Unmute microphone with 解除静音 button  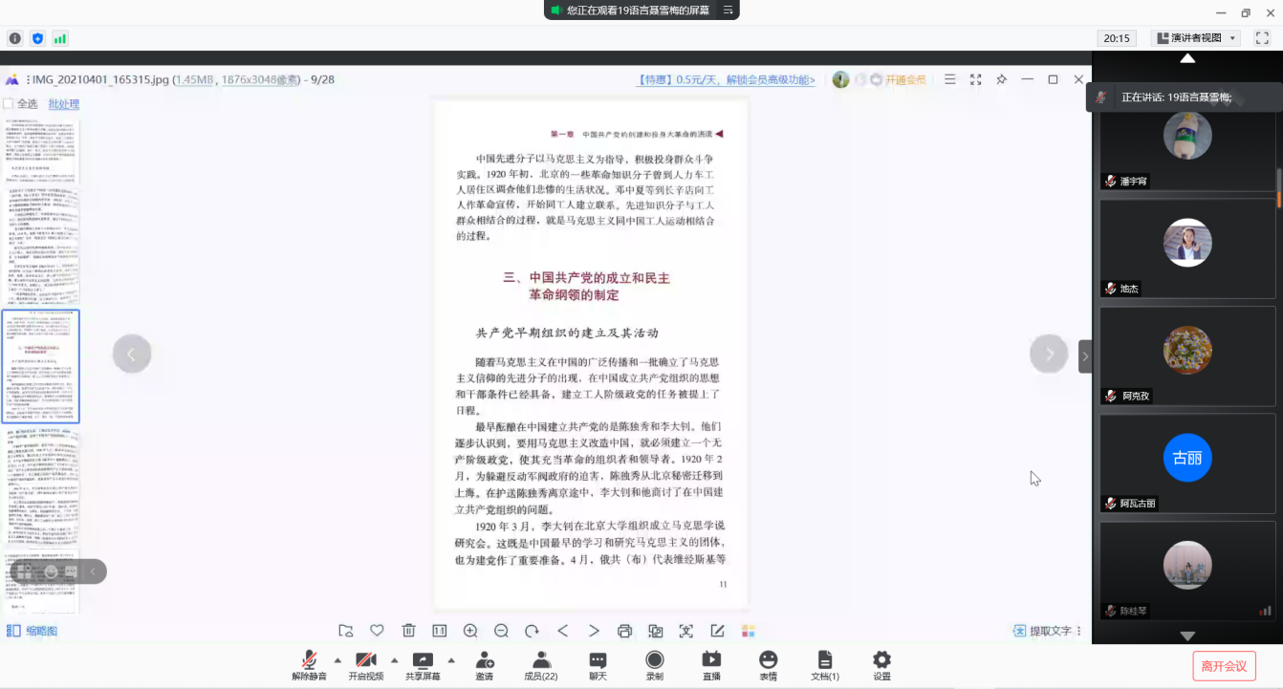[x=309, y=665]
